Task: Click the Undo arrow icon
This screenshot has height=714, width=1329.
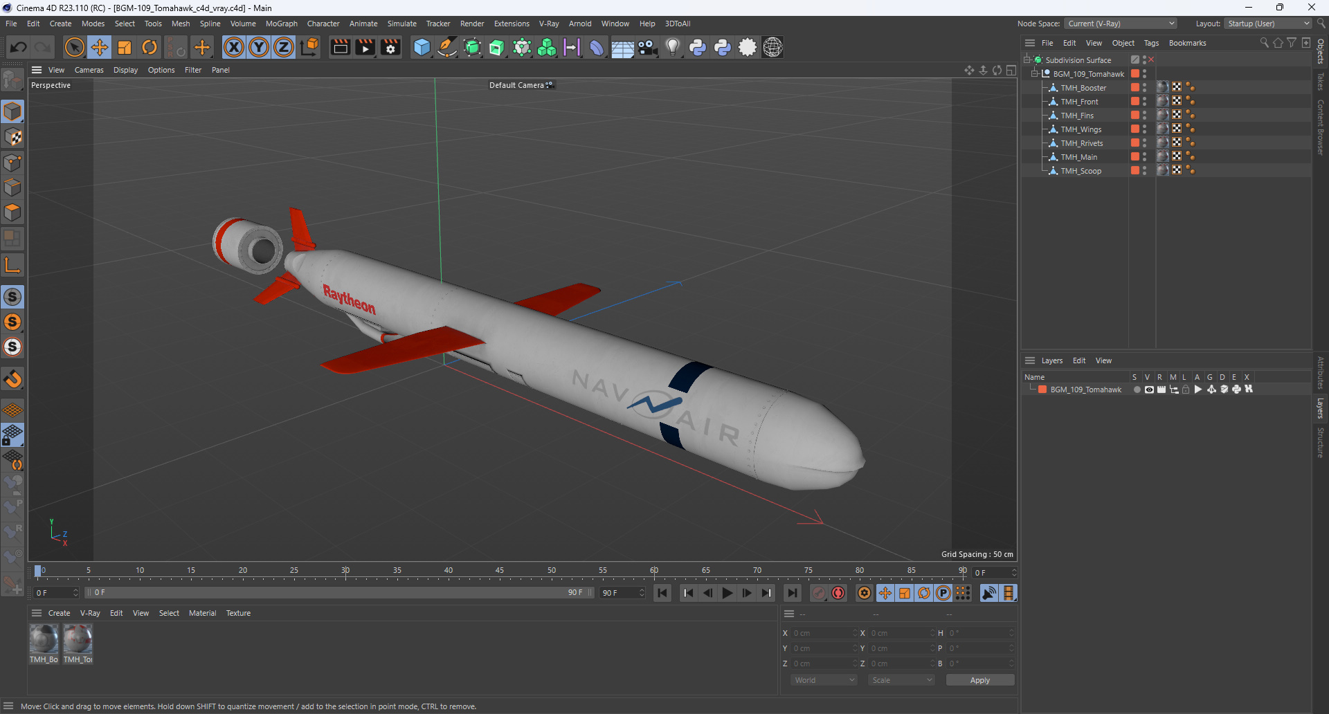Action: (x=19, y=47)
